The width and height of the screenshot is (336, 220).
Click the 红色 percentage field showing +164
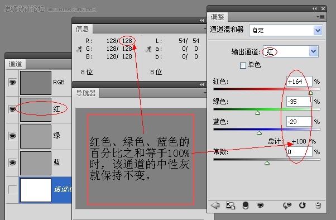coord(299,82)
